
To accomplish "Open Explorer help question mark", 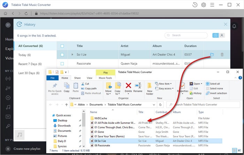I will 240,78.
